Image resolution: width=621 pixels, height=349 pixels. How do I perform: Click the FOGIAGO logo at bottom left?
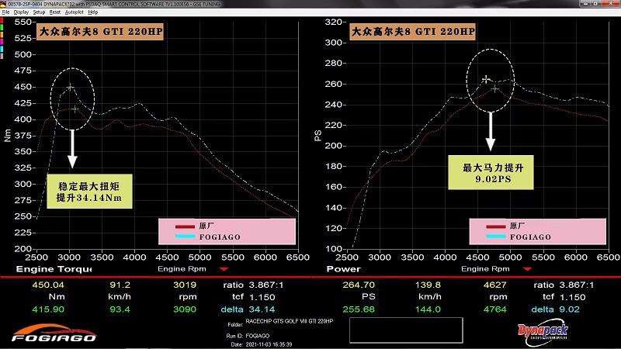pyautogui.click(x=54, y=333)
